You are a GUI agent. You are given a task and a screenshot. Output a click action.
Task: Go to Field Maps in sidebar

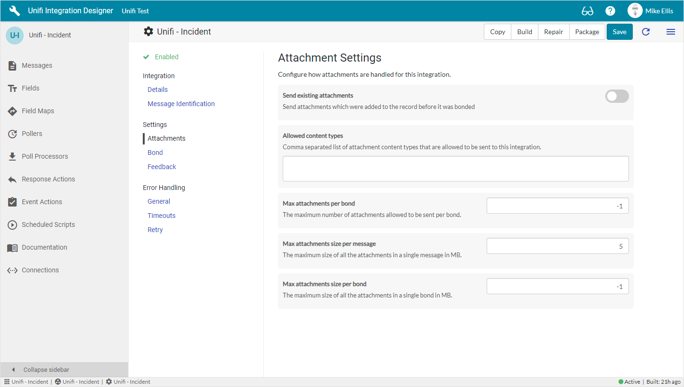tap(37, 111)
